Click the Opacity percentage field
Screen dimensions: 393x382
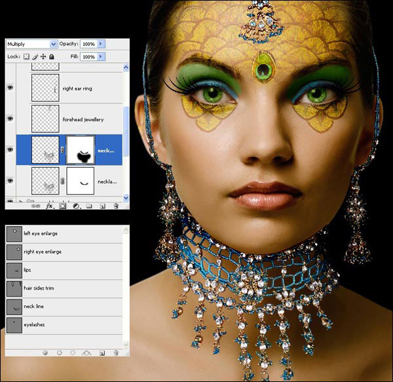pos(88,44)
